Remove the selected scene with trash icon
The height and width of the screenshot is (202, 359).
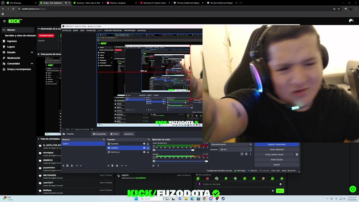67,166
